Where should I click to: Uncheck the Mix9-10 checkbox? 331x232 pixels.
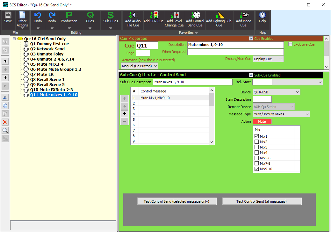(257, 169)
